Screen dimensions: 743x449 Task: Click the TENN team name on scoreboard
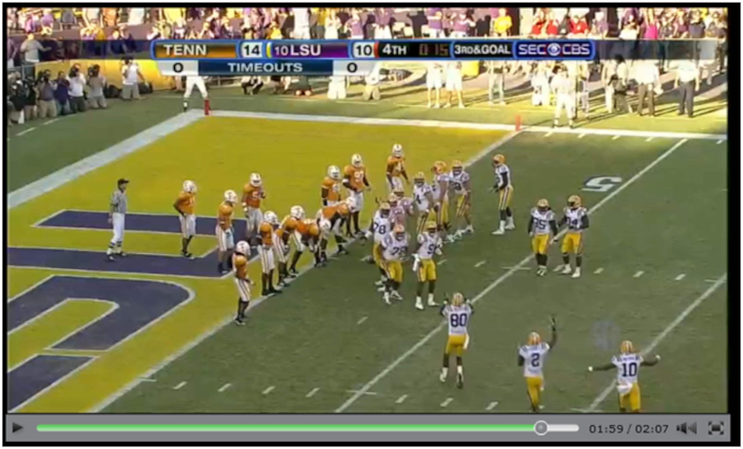(185, 50)
